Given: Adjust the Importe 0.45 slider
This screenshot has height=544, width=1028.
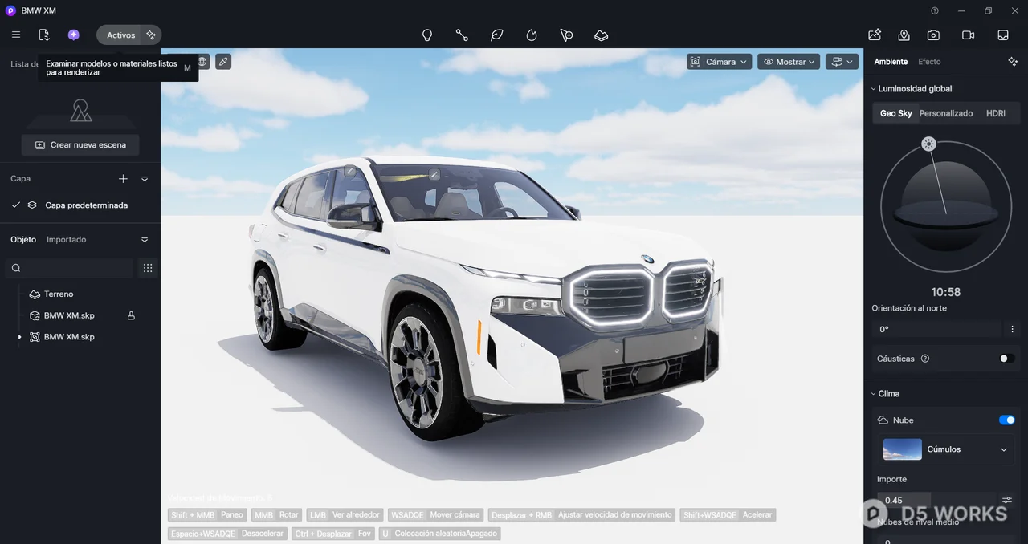Looking at the screenshot, I should pos(936,500).
